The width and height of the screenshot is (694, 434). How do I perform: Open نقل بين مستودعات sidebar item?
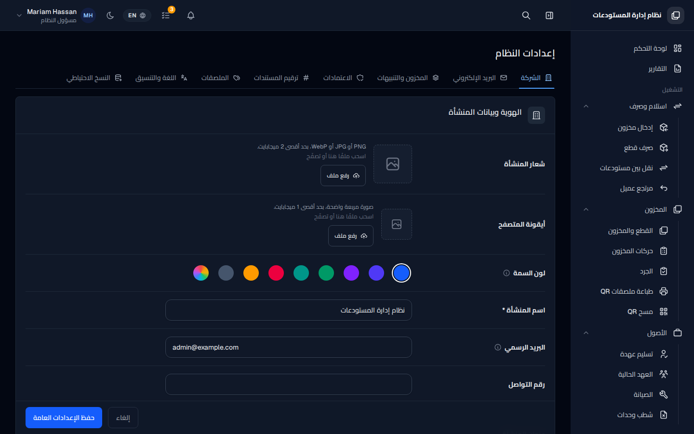point(625,168)
